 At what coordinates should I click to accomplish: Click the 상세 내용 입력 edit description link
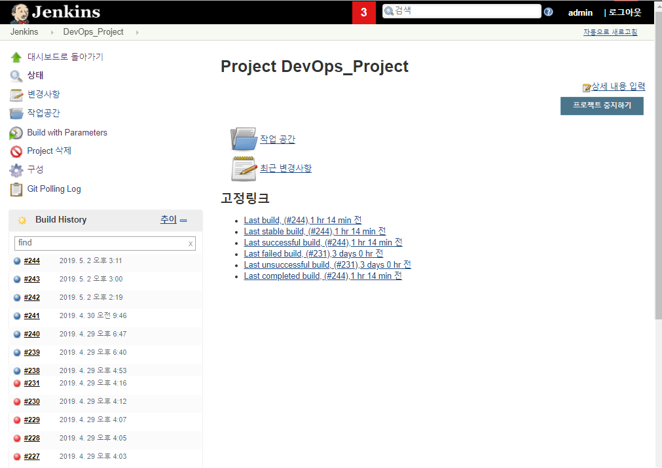click(x=618, y=86)
